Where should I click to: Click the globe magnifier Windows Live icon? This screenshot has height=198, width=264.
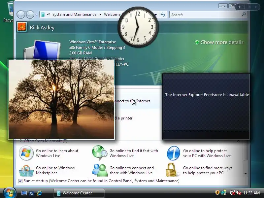100,153
